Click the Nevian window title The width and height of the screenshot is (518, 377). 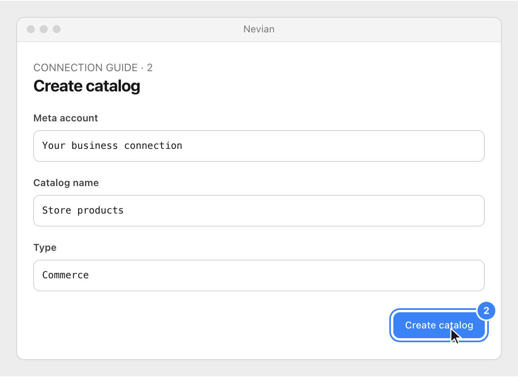point(259,29)
